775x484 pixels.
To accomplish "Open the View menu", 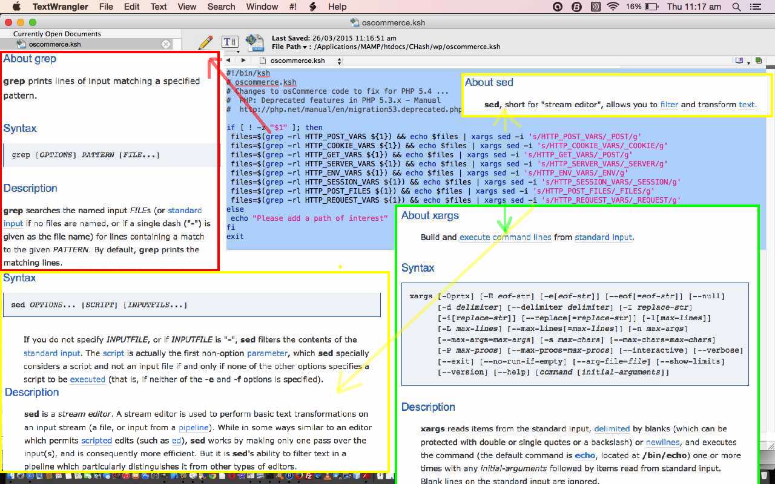I will tap(187, 7).
